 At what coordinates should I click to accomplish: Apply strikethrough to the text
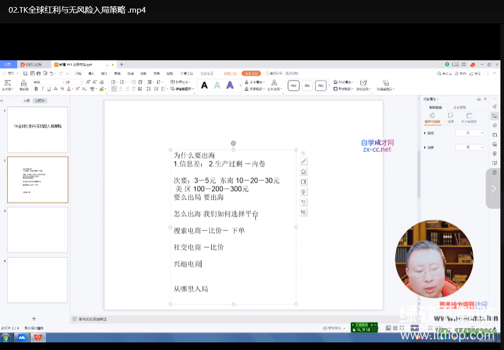56,89
